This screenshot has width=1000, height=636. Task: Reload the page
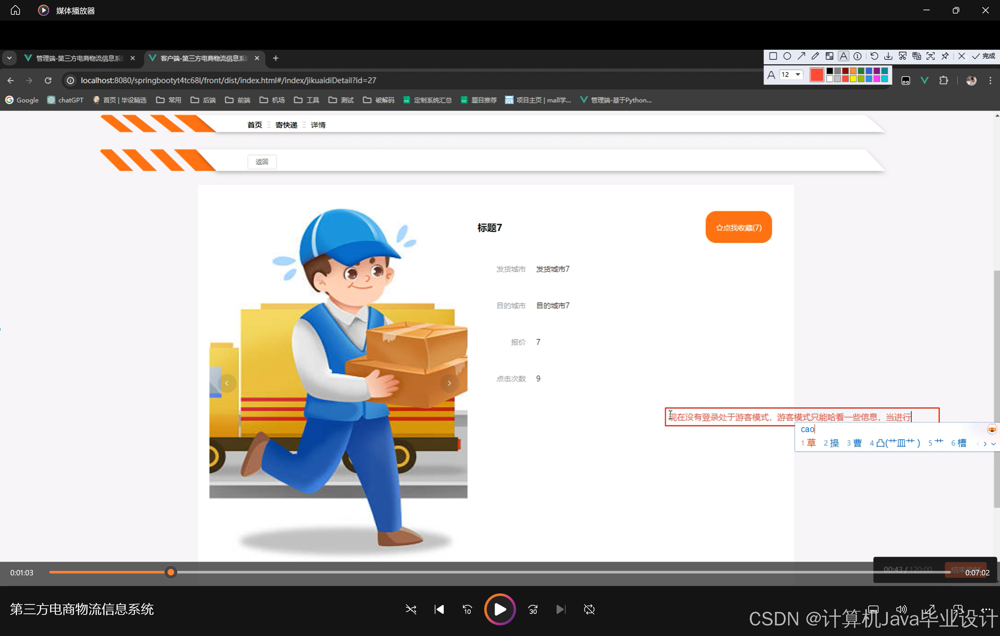click(48, 81)
